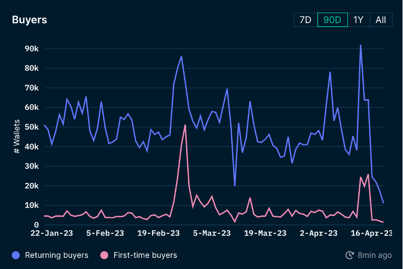Switch to the 90D time range
403x269 pixels.
[x=332, y=20]
